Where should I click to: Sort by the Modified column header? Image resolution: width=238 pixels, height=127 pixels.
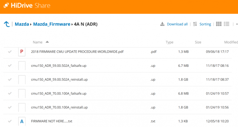pyautogui.click(x=231, y=42)
